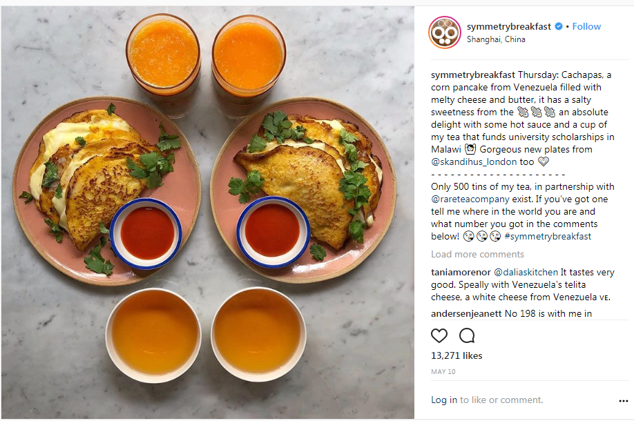Viewport: 634px width, 421px height.
Task: Follow the symmetrybreakfast account
Action: (x=586, y=26)
